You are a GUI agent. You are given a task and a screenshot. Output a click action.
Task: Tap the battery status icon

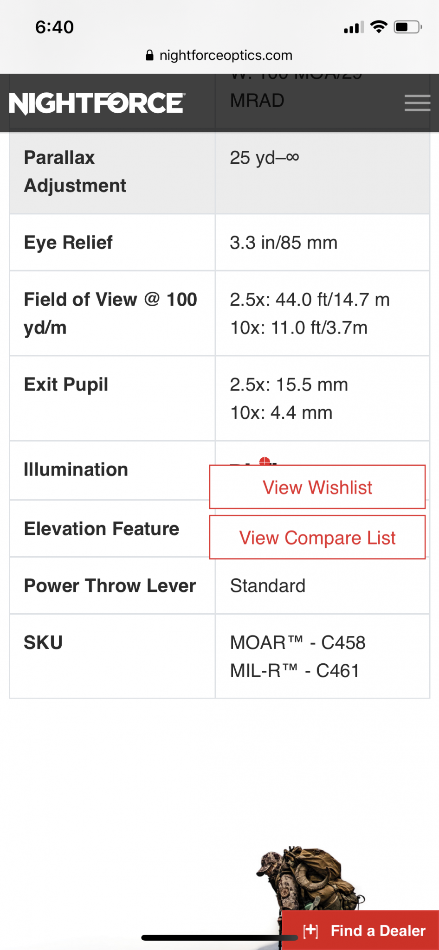click(408, 27)
